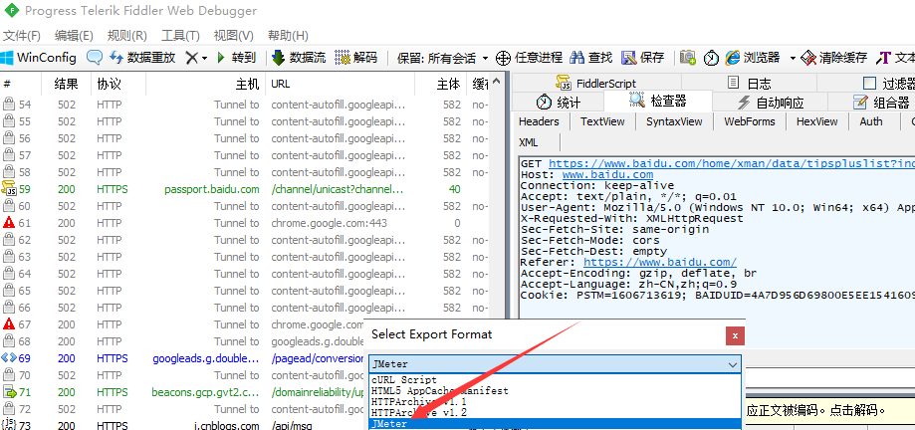Sort sessions by Result (结果) column

pos(66,84)
